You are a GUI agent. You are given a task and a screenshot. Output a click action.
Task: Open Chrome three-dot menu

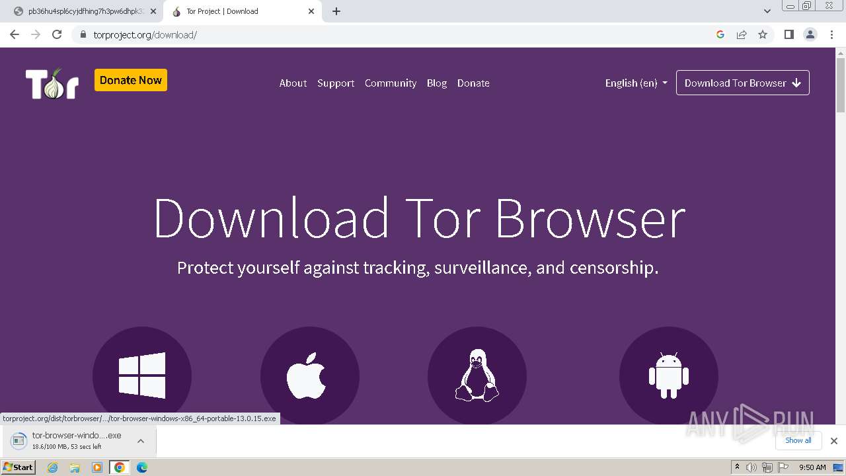832,34
